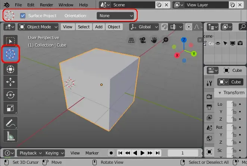Open the Add menu in viewport header
This screenshot has height=166, width=247.
click(99, 27)
